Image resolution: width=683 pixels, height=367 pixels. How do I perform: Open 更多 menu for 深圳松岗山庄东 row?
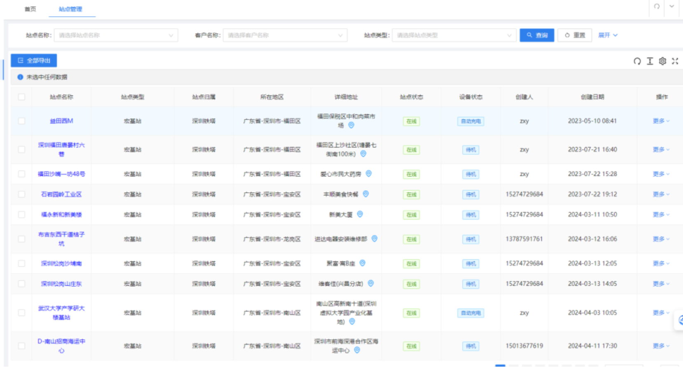tap(661, 284)
